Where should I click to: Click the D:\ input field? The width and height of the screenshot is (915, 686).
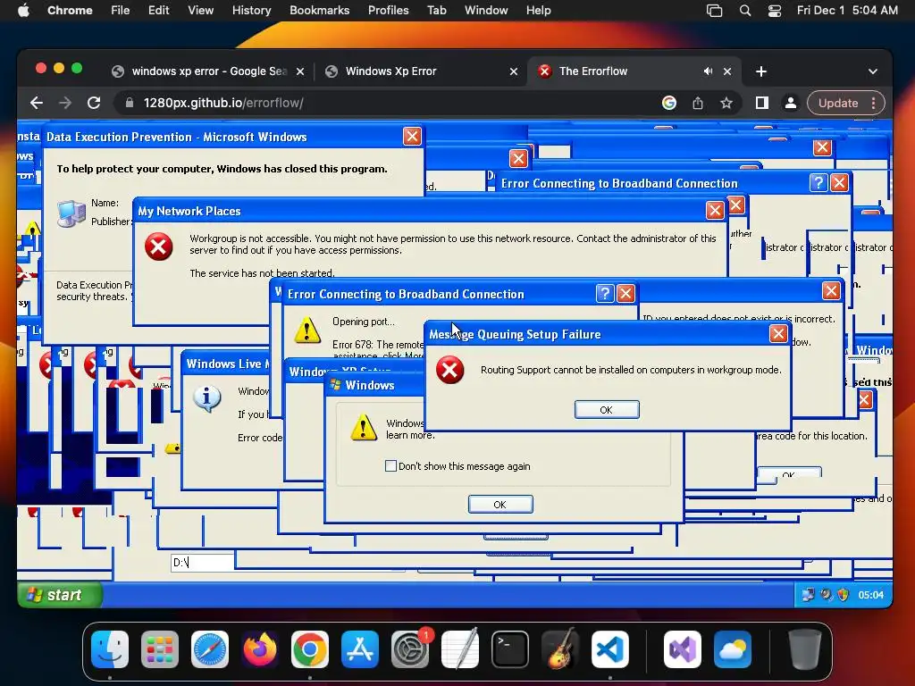pyautogui.click(x=202, y=563)
